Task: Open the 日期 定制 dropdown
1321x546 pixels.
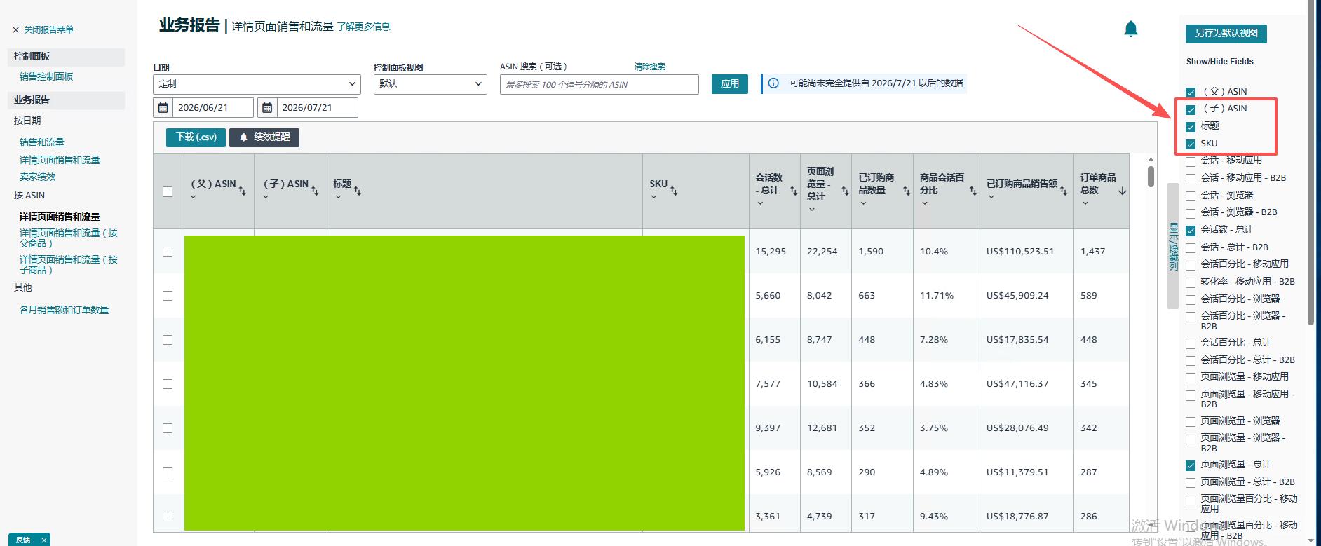Action: 257,84
